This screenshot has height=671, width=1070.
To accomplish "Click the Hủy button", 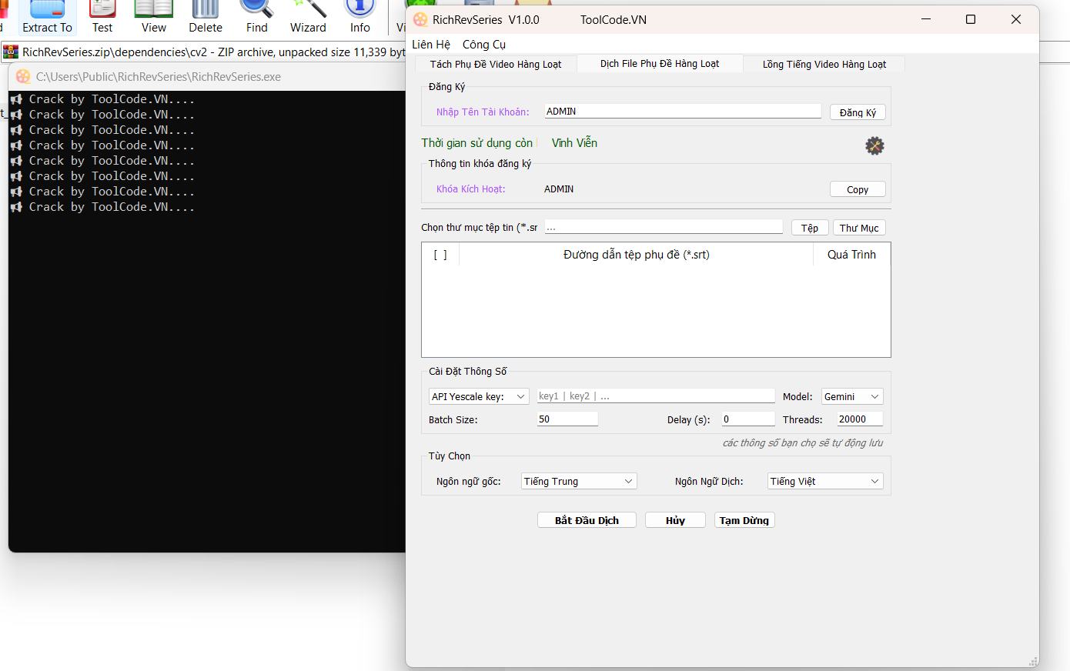I will (x=675, y=520).
